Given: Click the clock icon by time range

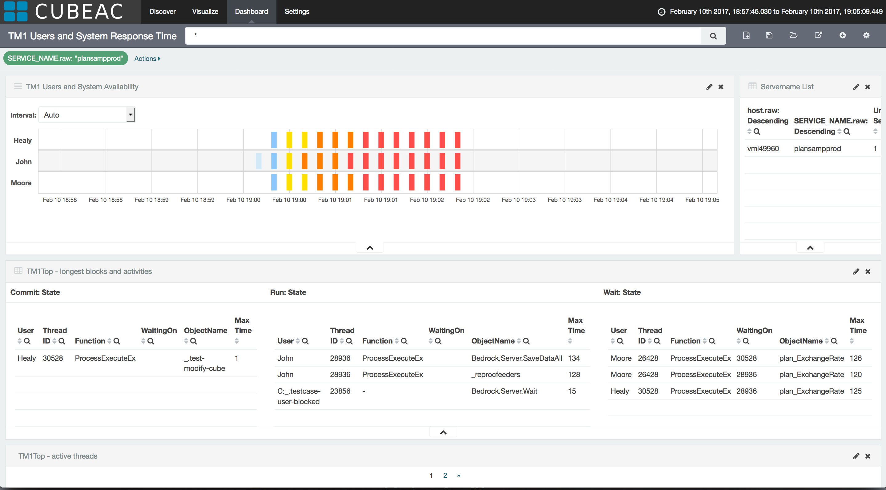Looking at the screenshot, I should click(661, 12).
